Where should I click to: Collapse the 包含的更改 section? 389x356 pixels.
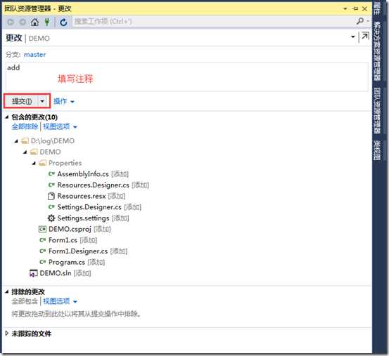(7, 117)
